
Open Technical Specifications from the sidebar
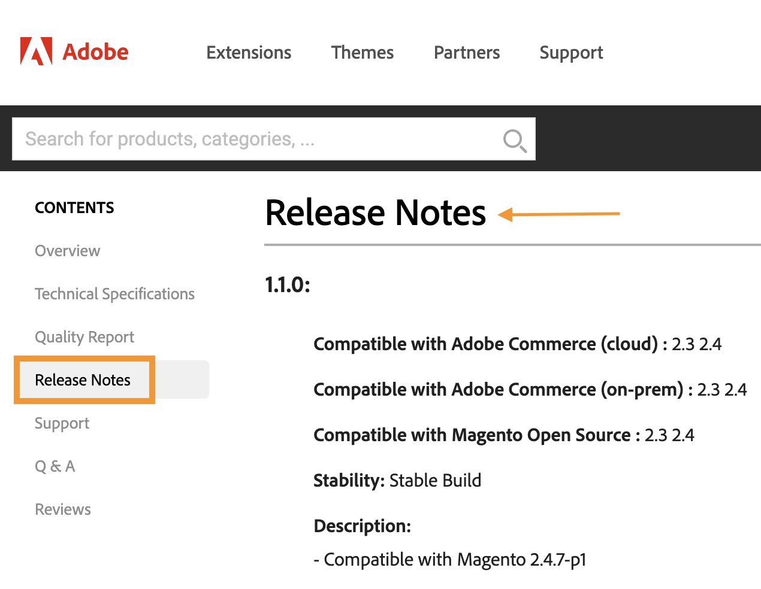click(114, 294)
